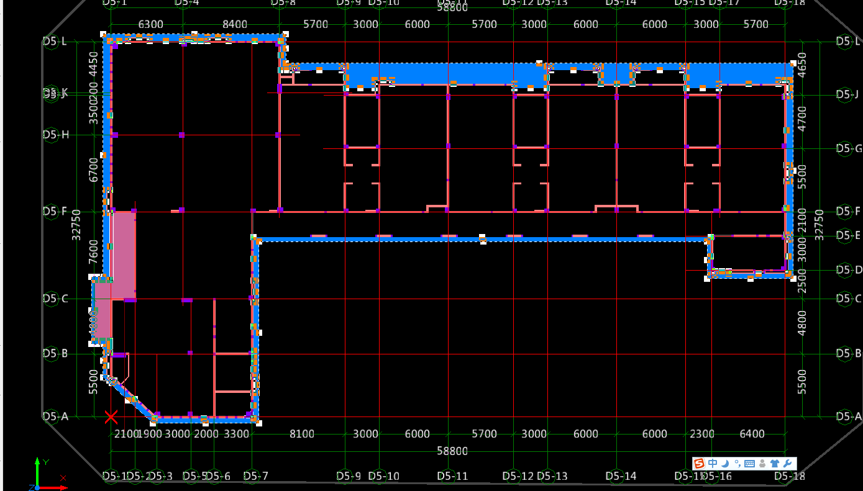Select the 6700 dimension text
The width and height of the screenshot is (863, 491).
93,169
